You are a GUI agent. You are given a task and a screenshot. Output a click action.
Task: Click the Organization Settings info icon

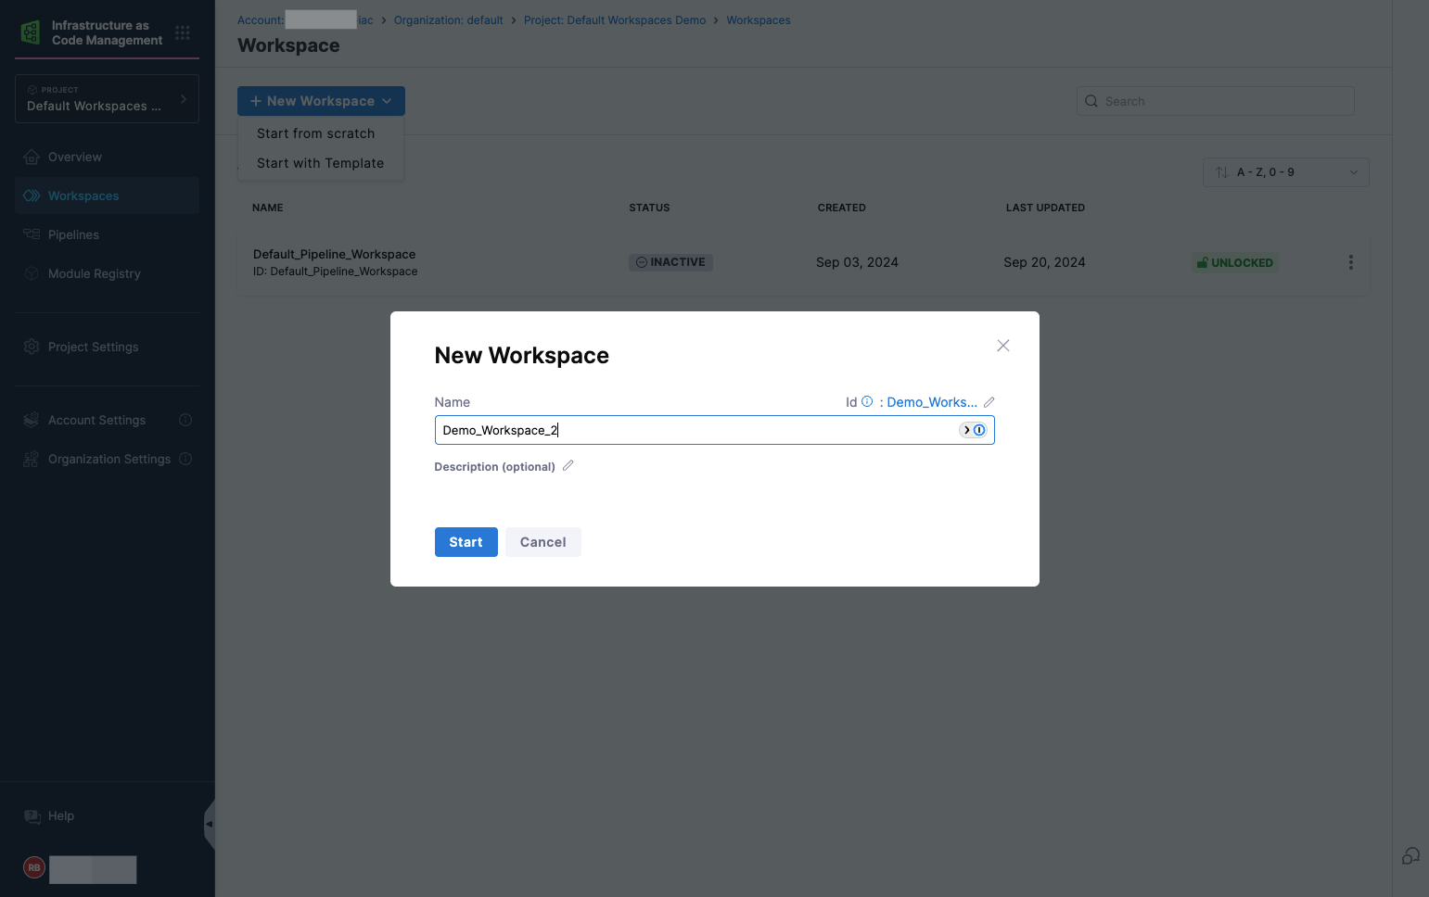[185, 459]
